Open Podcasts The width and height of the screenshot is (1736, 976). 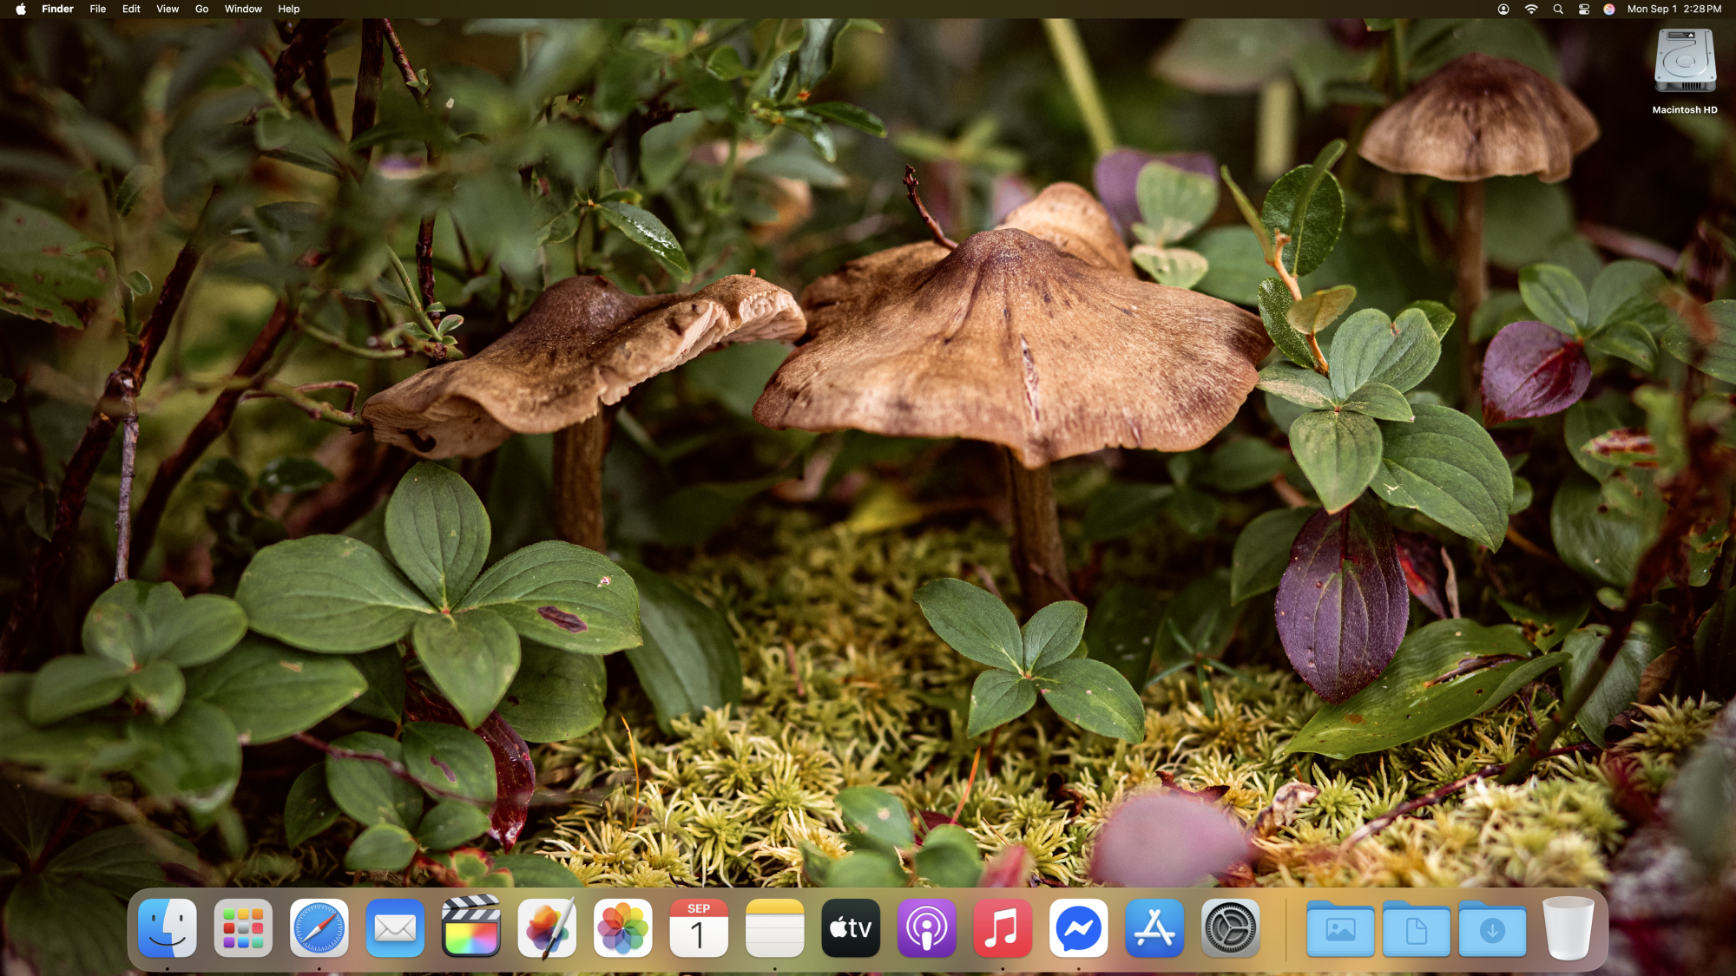point(927,927)
